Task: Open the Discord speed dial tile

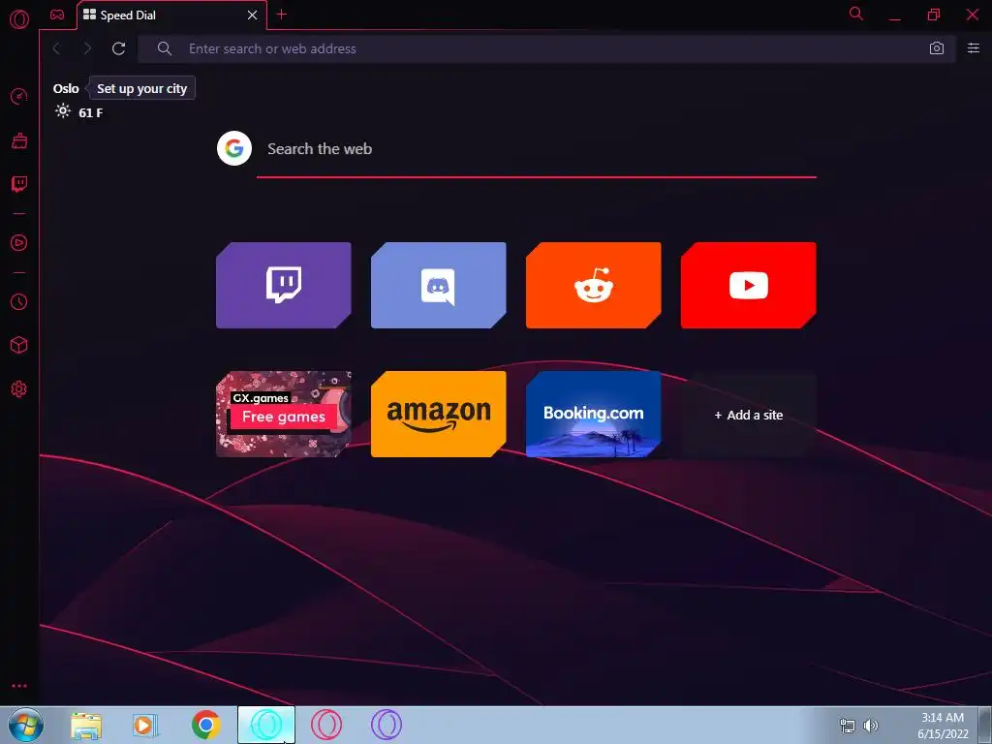Action: click(x=439, y=286)
